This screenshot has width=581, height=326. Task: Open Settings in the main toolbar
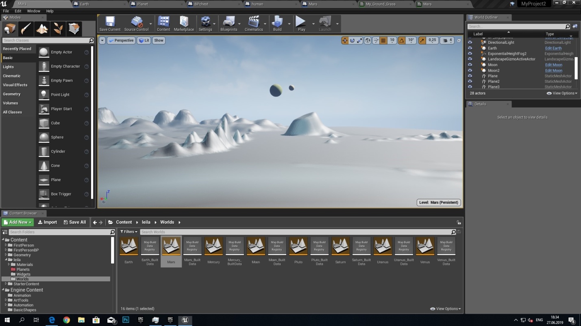(x=205, y=24)
